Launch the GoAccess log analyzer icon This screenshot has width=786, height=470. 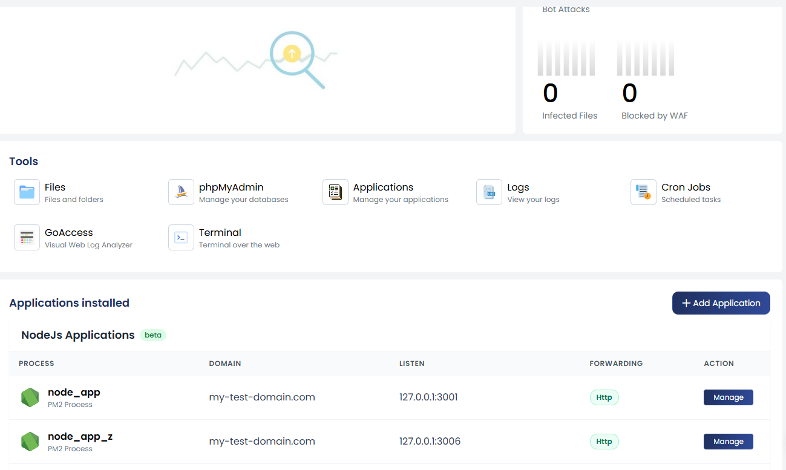point(27,237)
